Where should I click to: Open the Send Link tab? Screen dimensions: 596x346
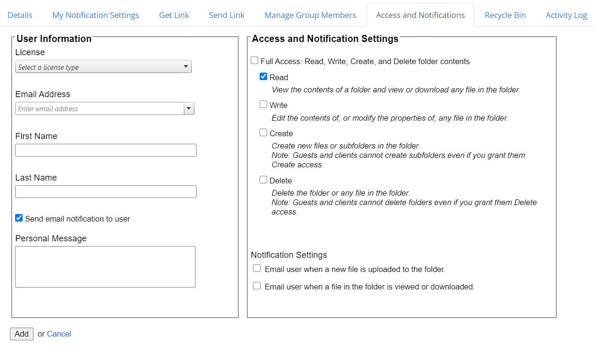click(x=227, y=15)
